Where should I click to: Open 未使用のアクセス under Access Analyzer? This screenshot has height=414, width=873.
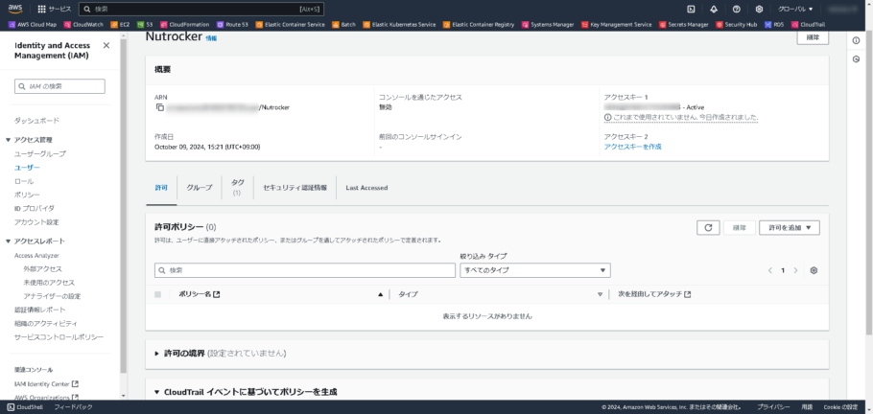49,283
